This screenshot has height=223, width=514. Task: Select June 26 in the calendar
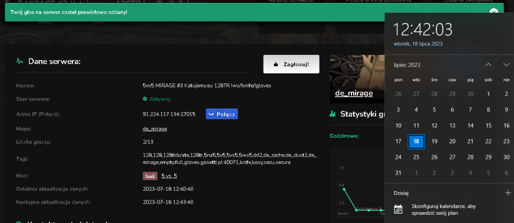point(398,94)
